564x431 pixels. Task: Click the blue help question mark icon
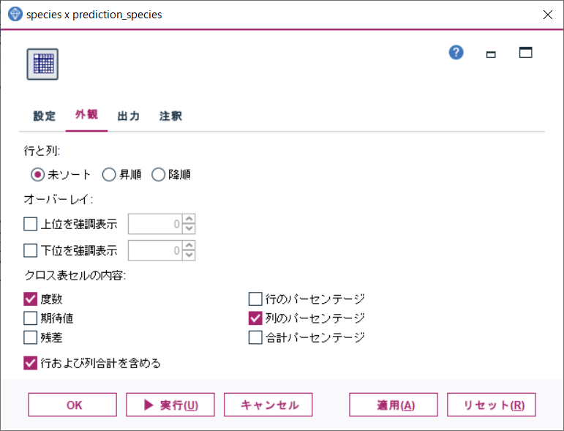[x=456, y=53]
